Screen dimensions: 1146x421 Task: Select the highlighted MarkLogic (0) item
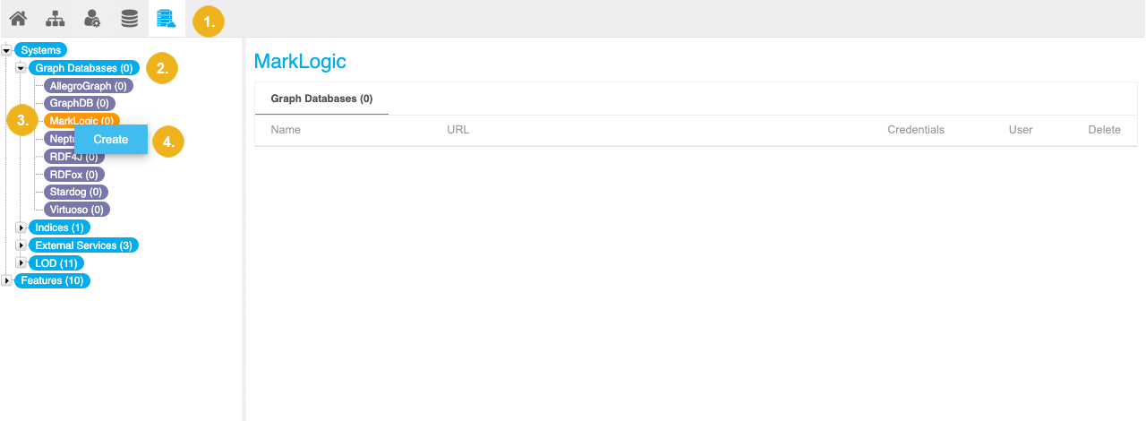81,121
